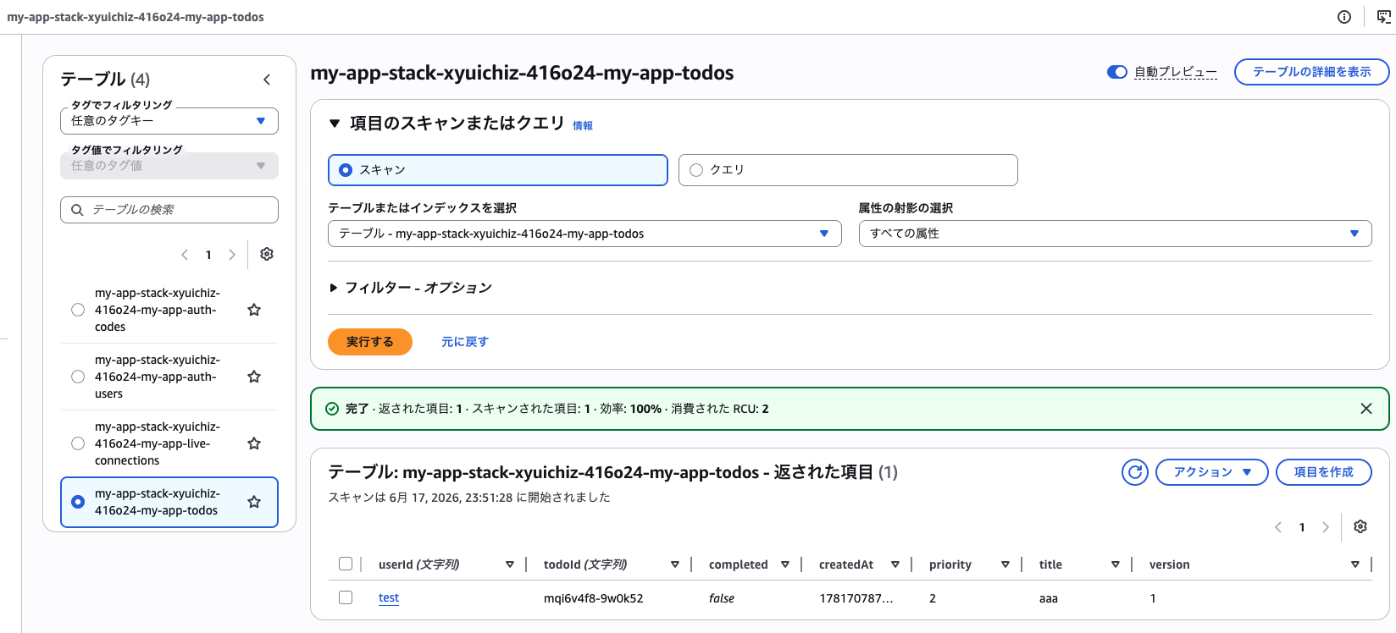This screenshot has height=633, width=1396.
Task: Sort by createdAt column arrow
Action: pos(895,564)
